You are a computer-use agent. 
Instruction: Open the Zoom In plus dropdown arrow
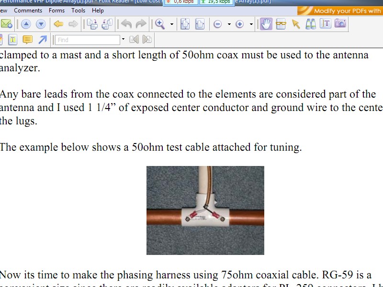[251, 24]
